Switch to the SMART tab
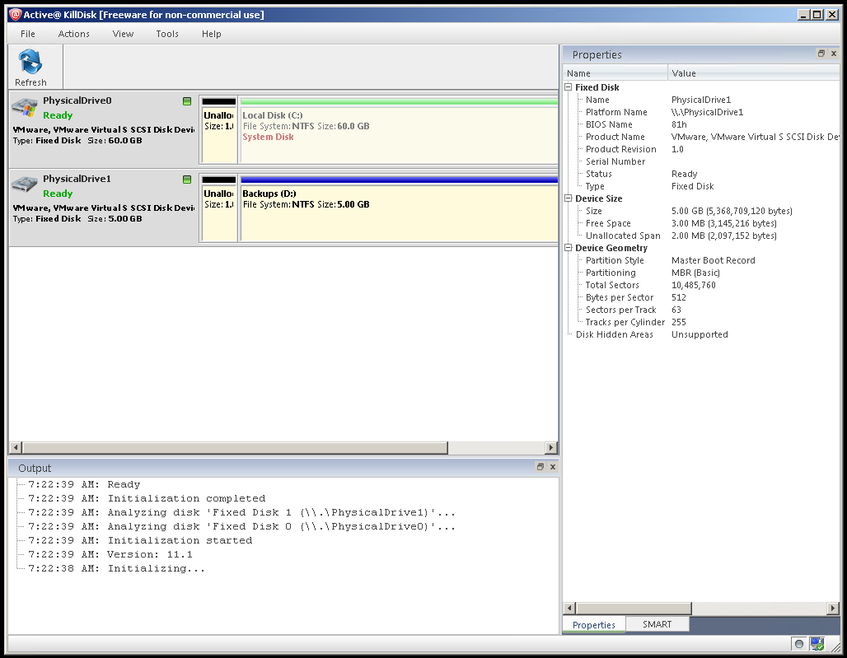Image resolution: width=847 pixels, height=658 pixels. point(657,624)
